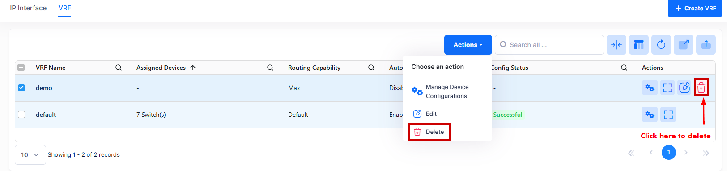
Task: Click the open external export icon
Action: click(x=684, y=45)
